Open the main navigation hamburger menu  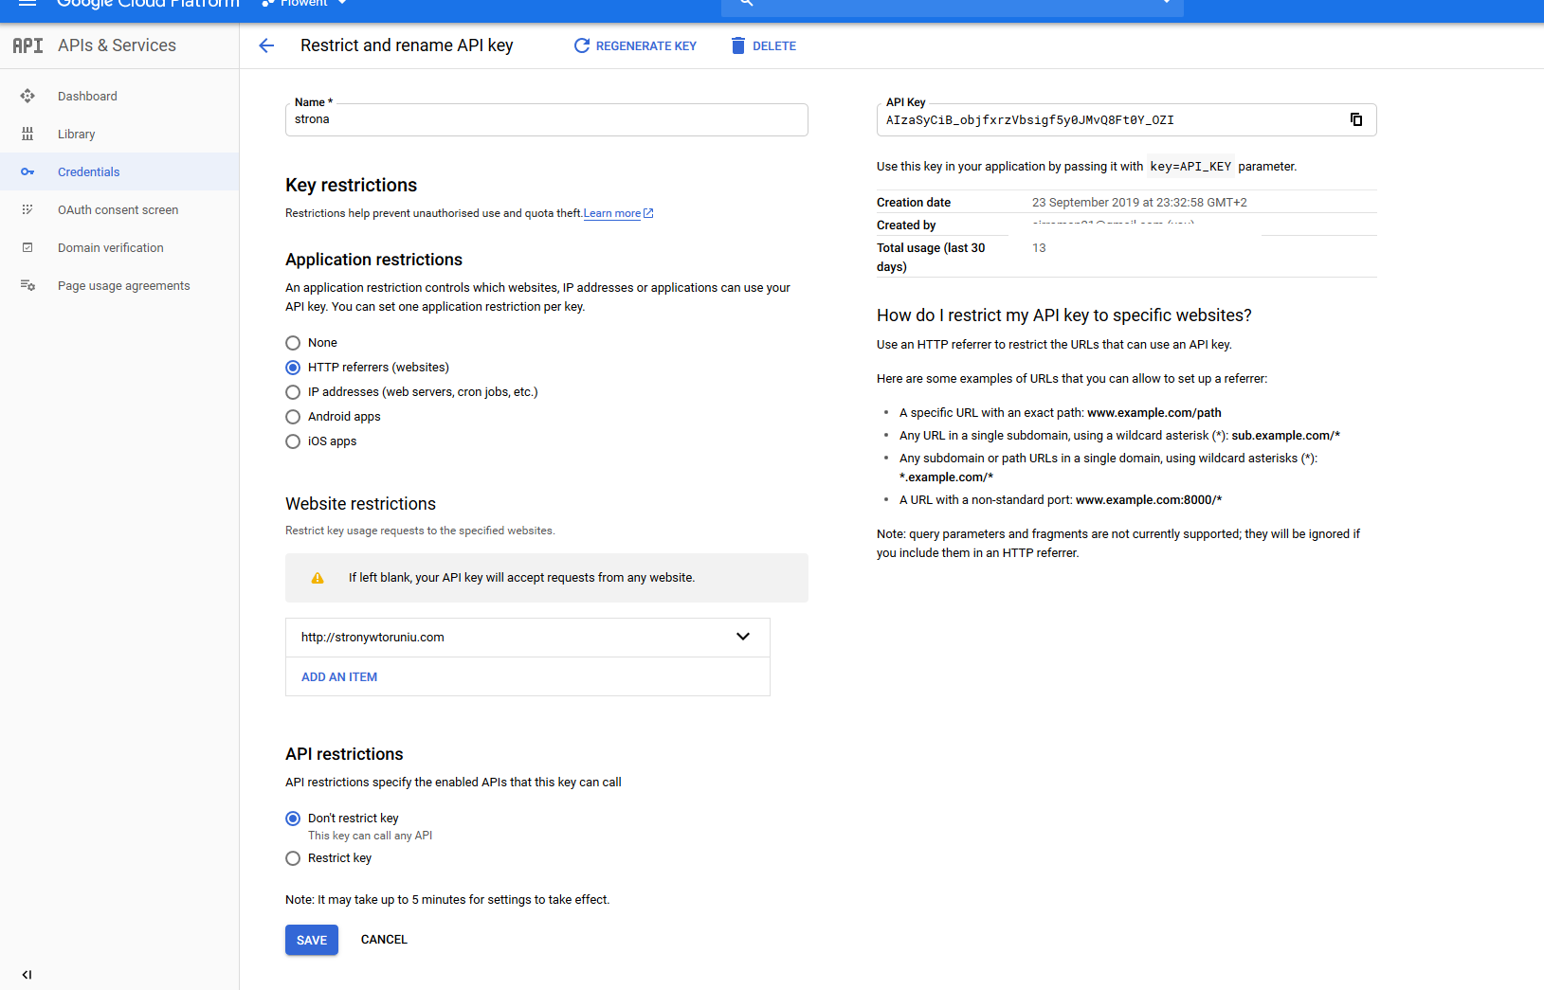(x=27, y=4)
